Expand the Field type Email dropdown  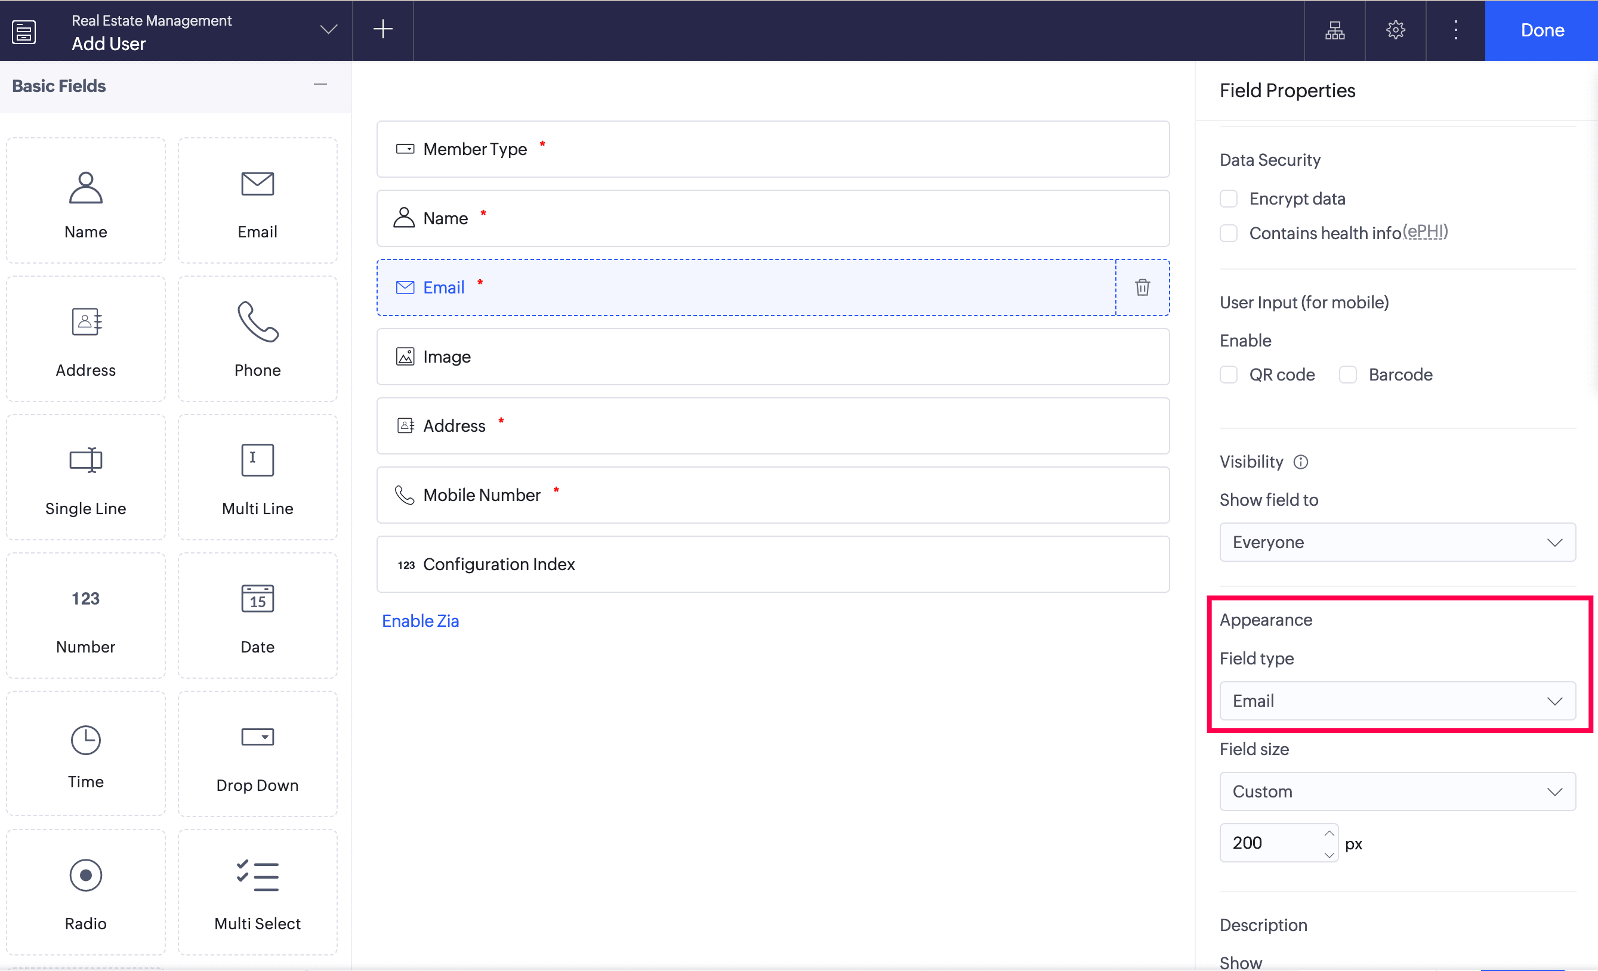tap(1397, 701)
